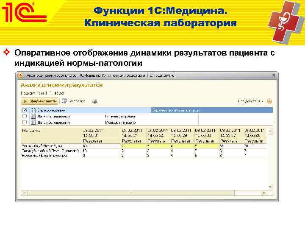Click Билирубин общий result value 10
305x229 pixels.
coord(85,151)
